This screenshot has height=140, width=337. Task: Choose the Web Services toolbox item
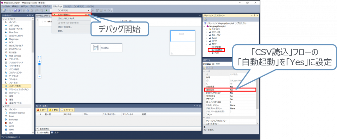(x=15, y=56)
